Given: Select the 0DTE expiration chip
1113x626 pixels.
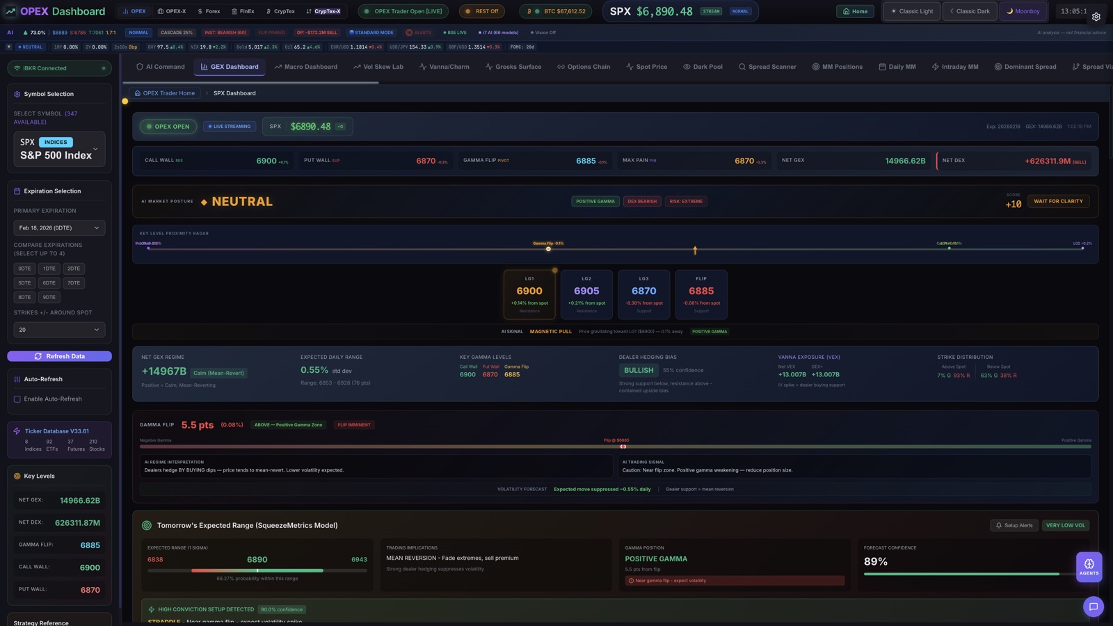Looking at the screenshot, I should 24,268.
